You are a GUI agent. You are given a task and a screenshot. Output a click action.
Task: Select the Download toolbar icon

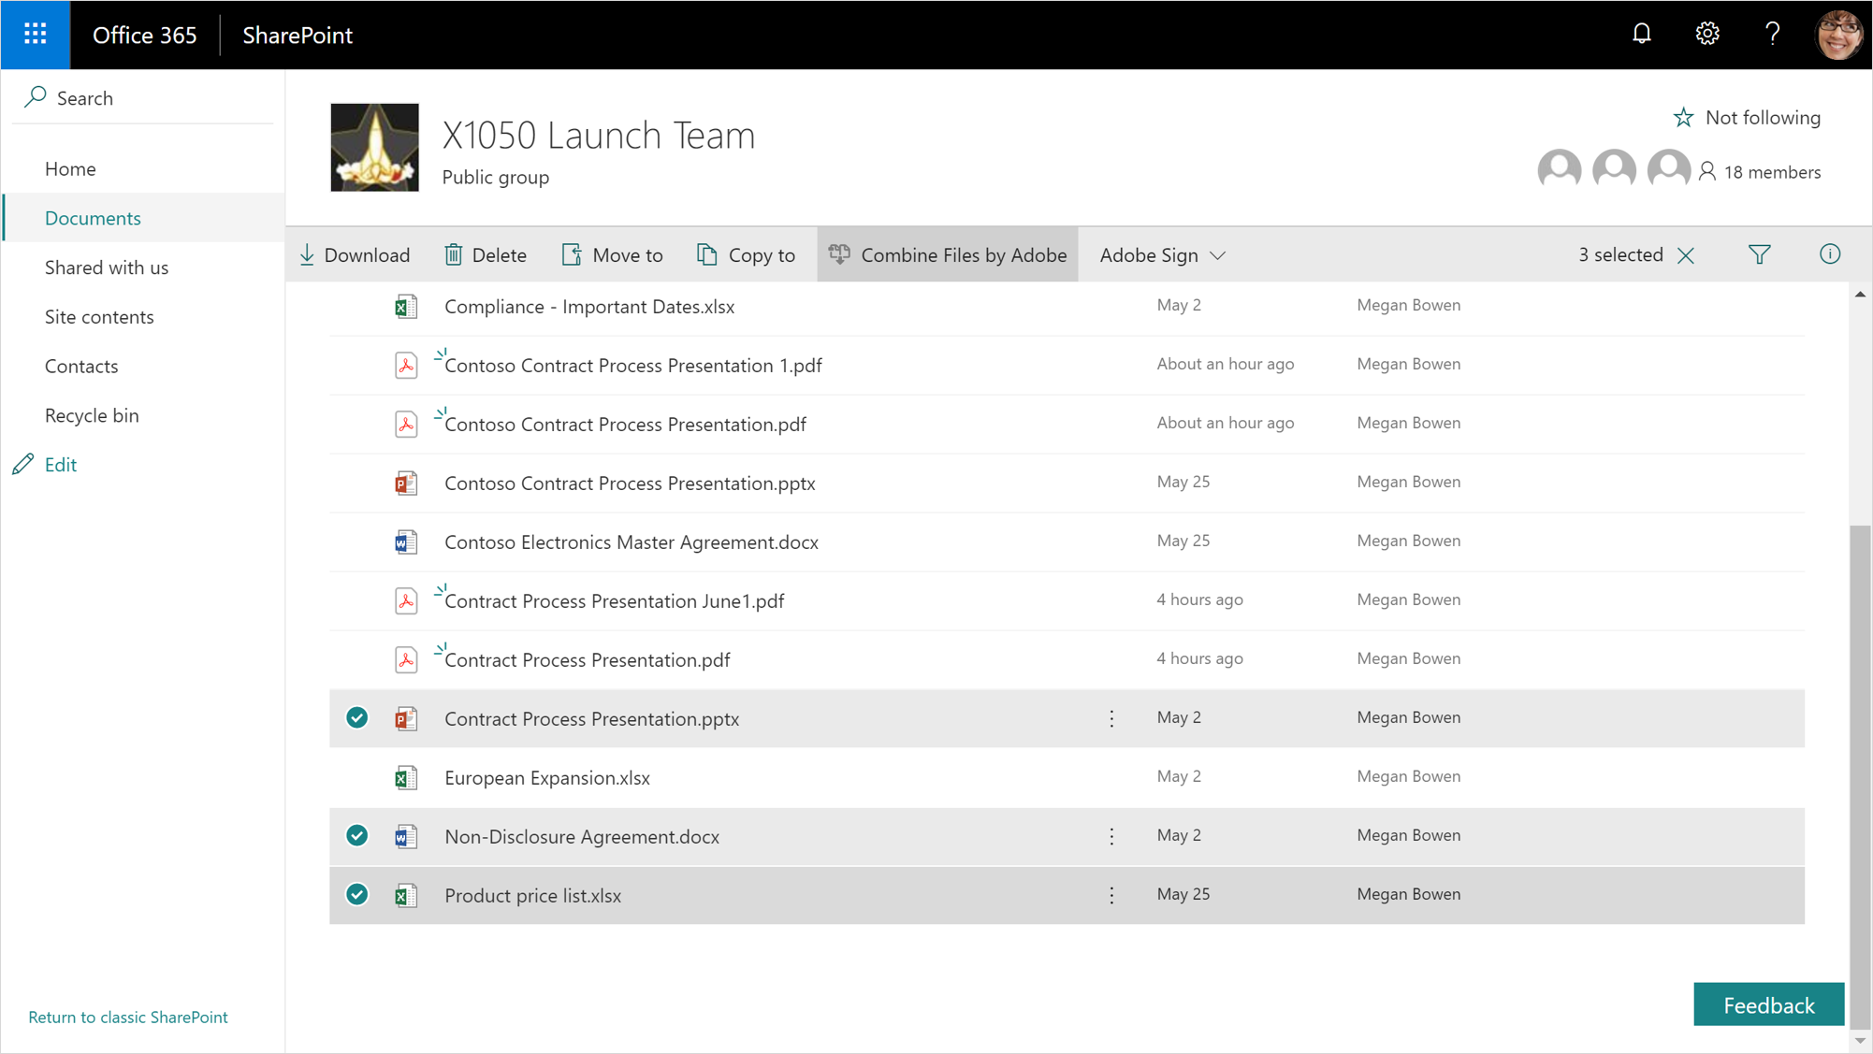click(x=308, y=254)
